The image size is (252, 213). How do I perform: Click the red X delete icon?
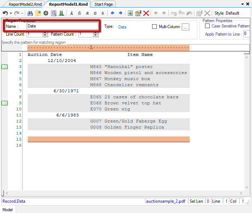coord(146,13)
